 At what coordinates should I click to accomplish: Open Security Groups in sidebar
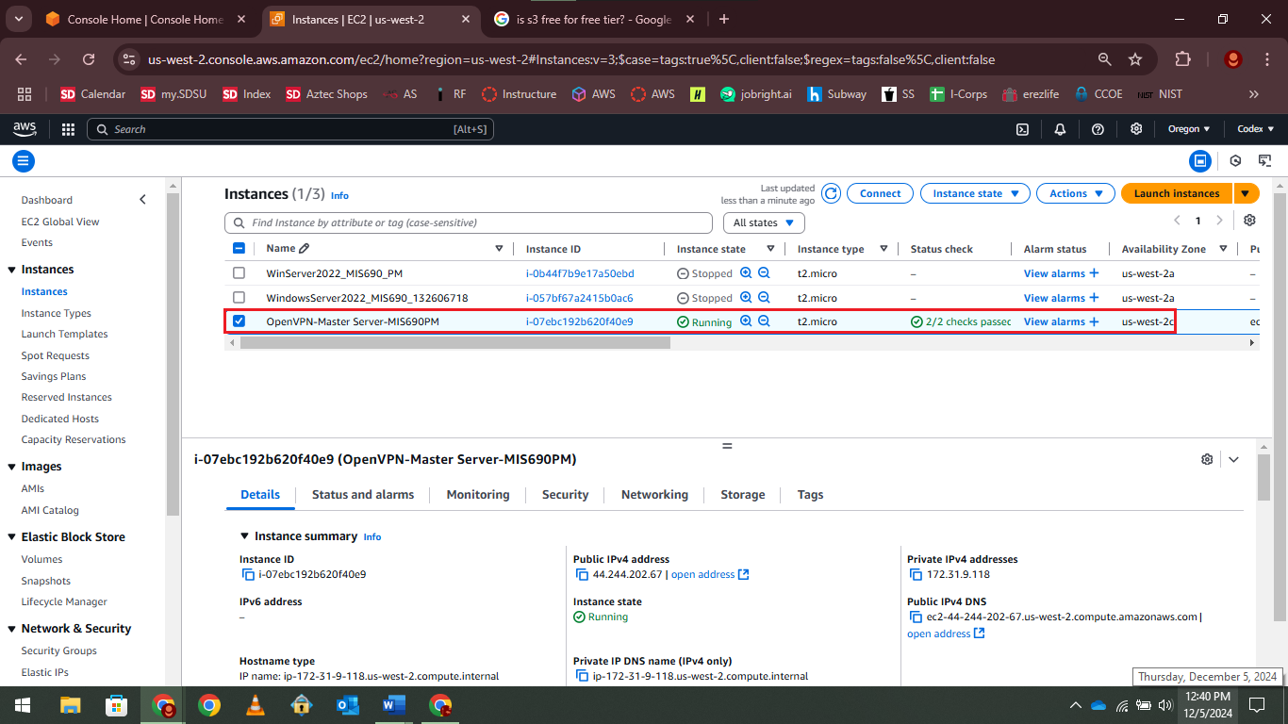[59, 650]
